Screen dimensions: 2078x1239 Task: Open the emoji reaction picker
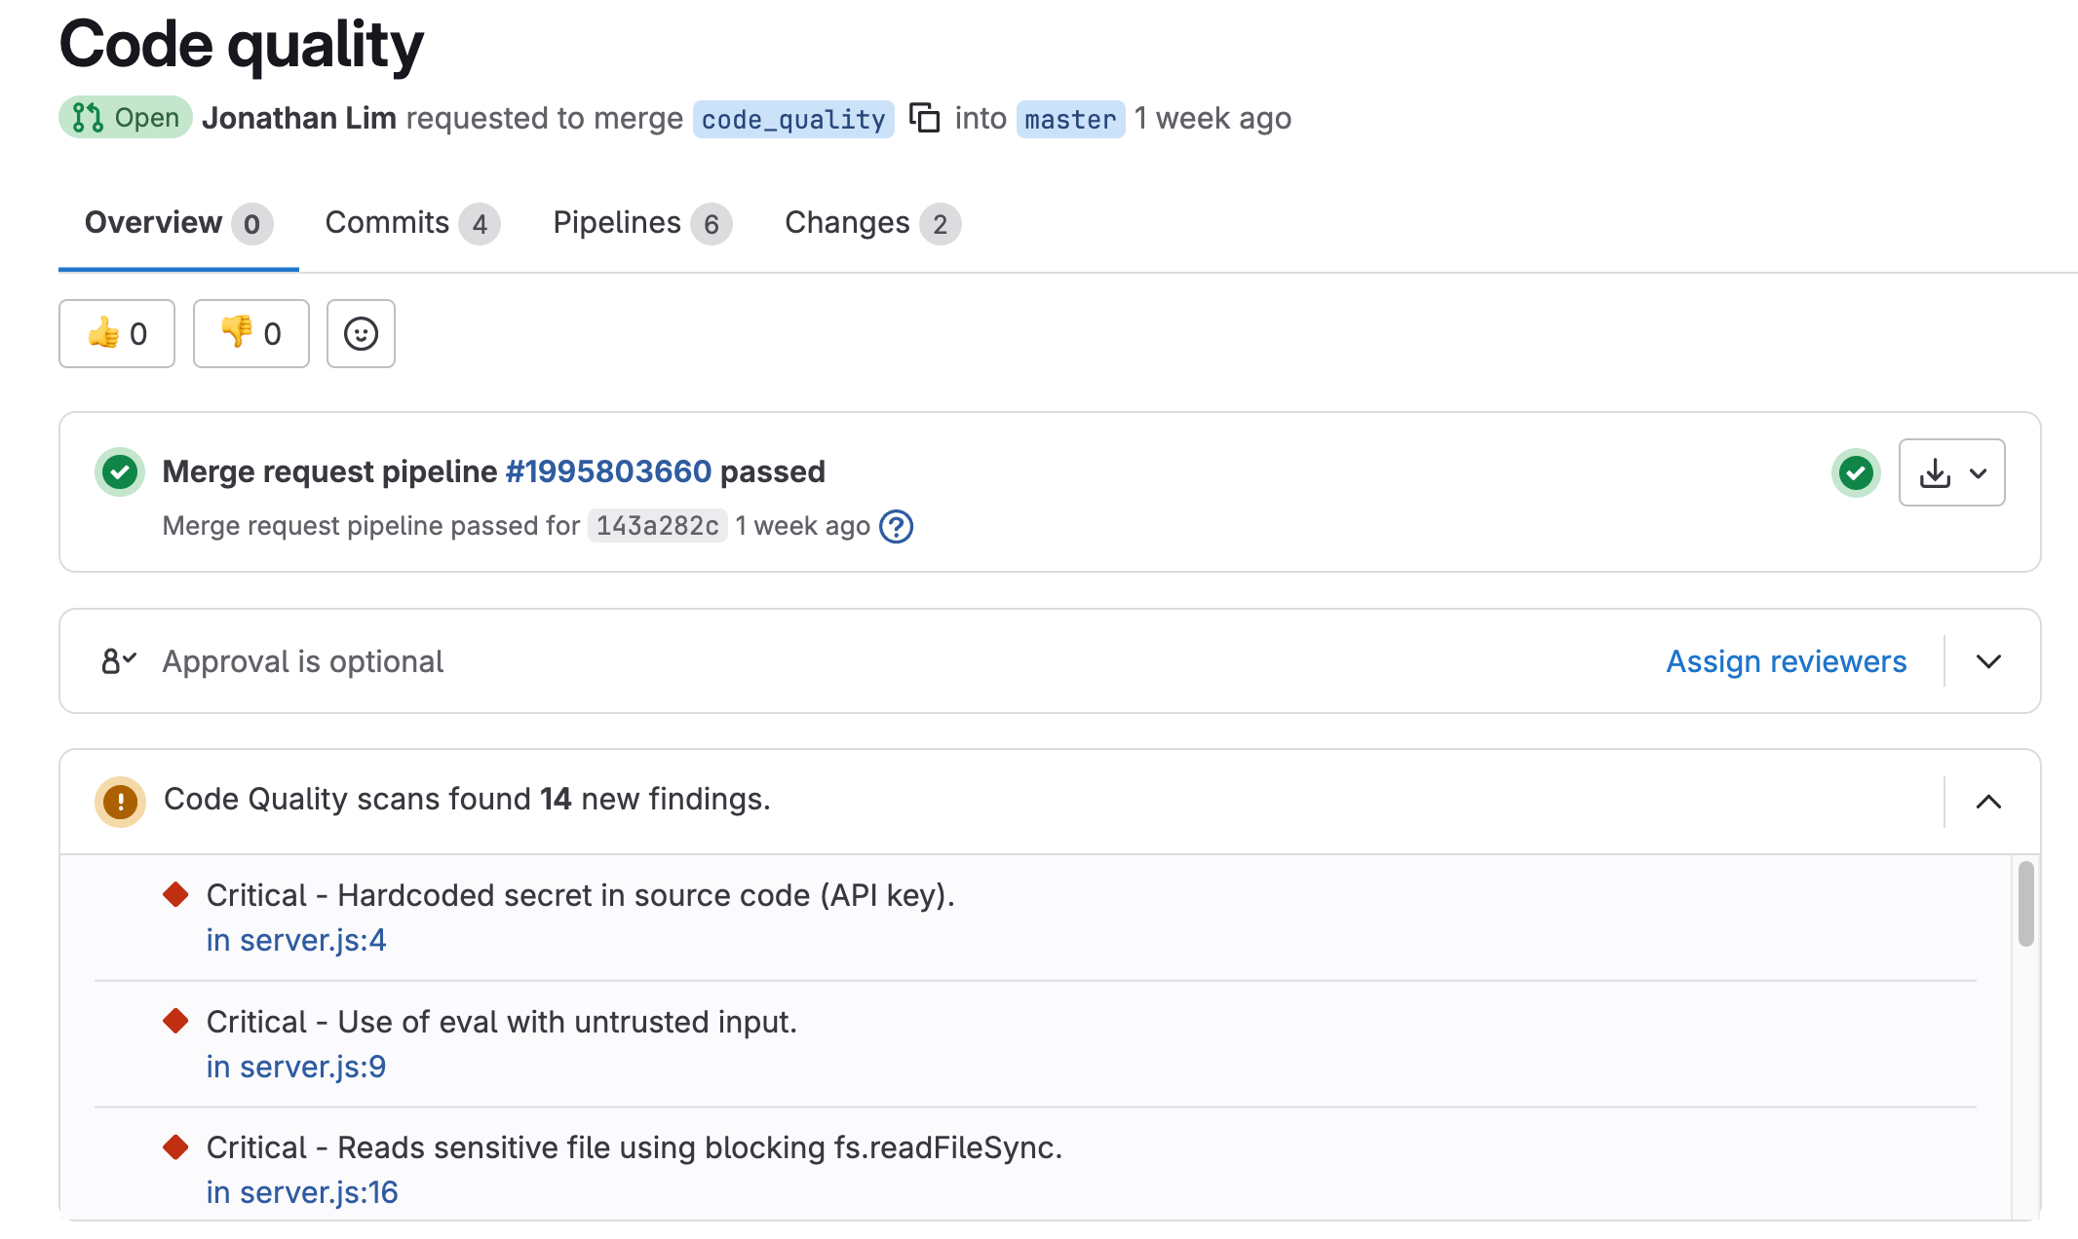click(360, 333)
